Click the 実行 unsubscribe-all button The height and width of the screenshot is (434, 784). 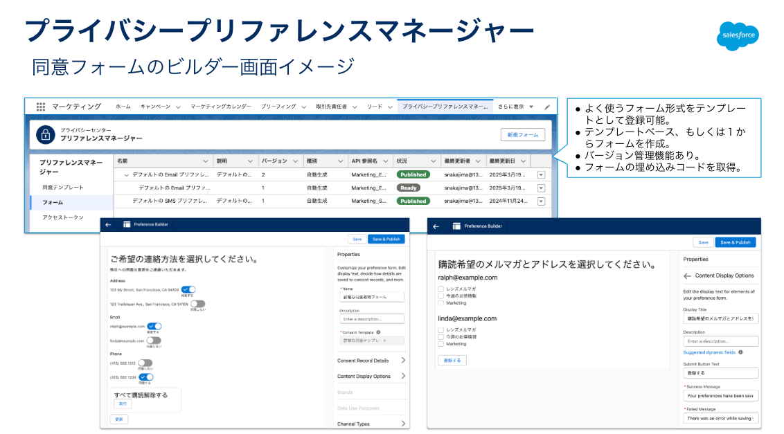click(x=123, y=404)
